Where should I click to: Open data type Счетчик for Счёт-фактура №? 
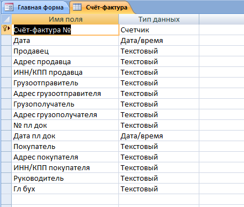click(159, 30)
